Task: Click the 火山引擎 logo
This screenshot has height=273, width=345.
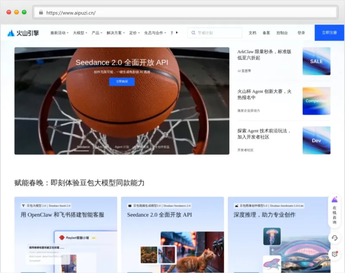Action: (23, 33)
